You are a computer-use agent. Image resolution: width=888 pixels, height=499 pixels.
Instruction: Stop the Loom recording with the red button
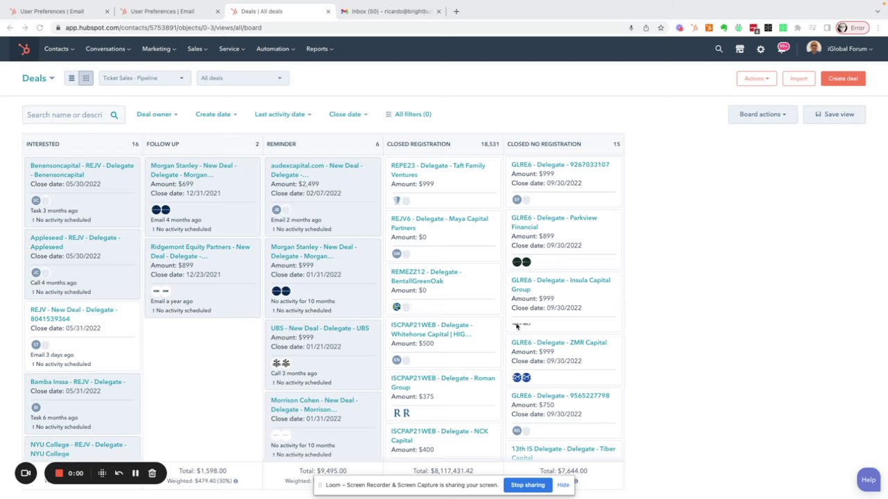click(59, 473)
